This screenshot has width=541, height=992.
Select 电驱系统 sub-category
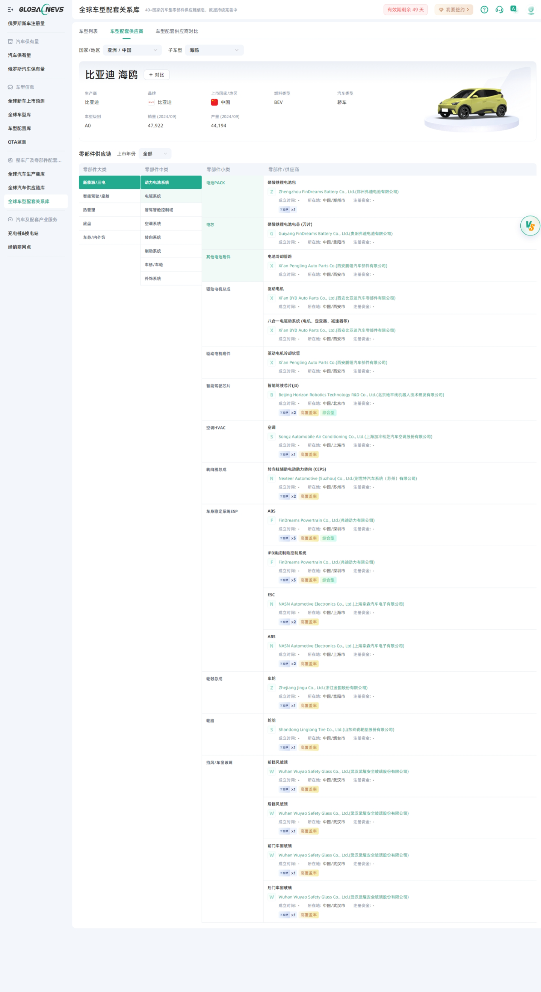[171, 196]
